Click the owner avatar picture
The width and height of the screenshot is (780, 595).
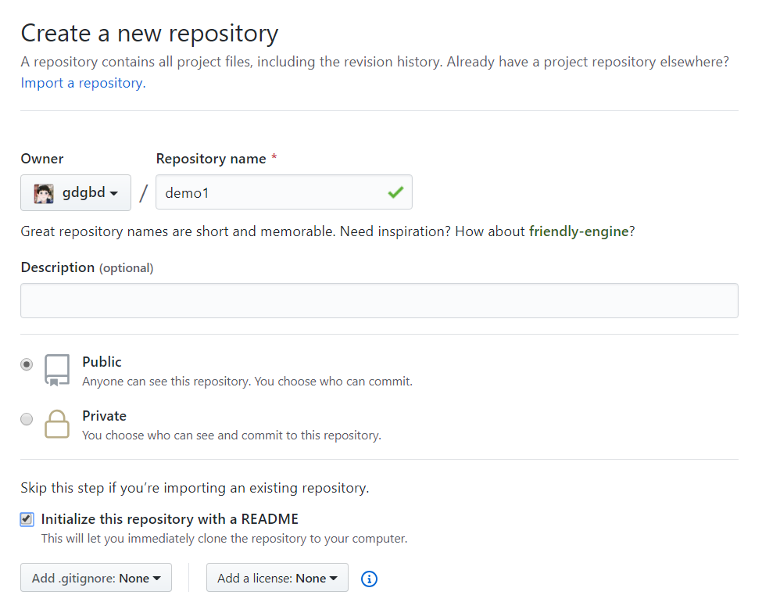click(44, 193)
